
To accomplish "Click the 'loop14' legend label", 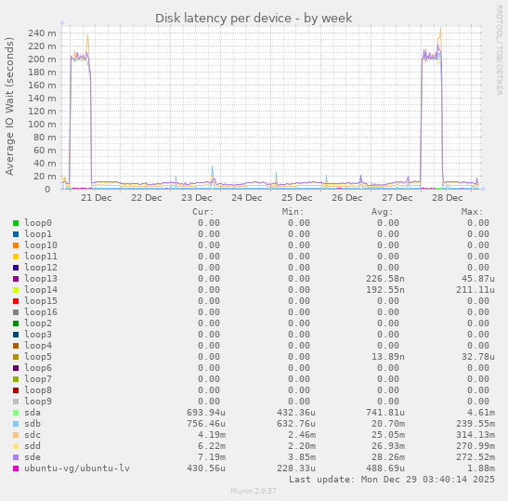I will [41, 290].
